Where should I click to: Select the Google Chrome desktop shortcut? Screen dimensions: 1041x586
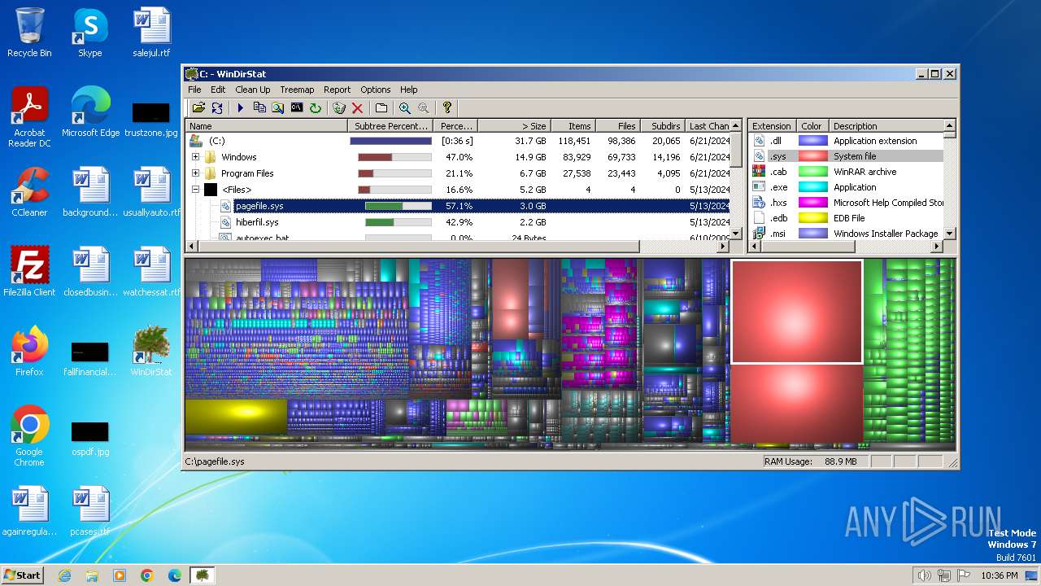(29, 436)
